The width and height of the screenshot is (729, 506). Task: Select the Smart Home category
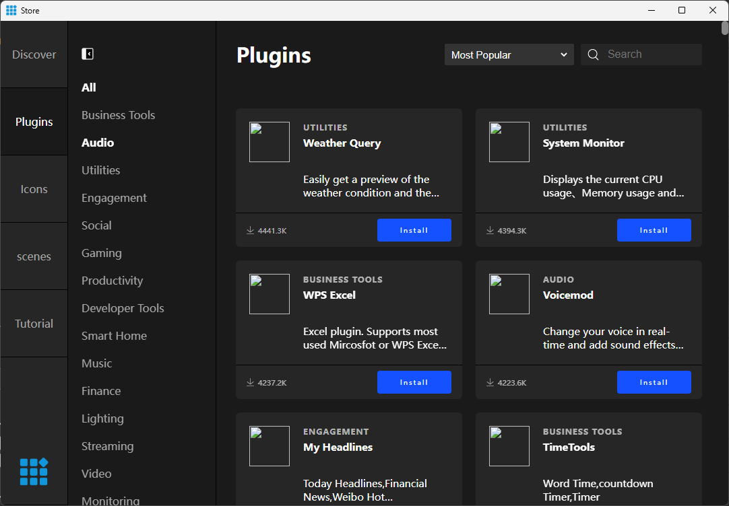(114, 336)
